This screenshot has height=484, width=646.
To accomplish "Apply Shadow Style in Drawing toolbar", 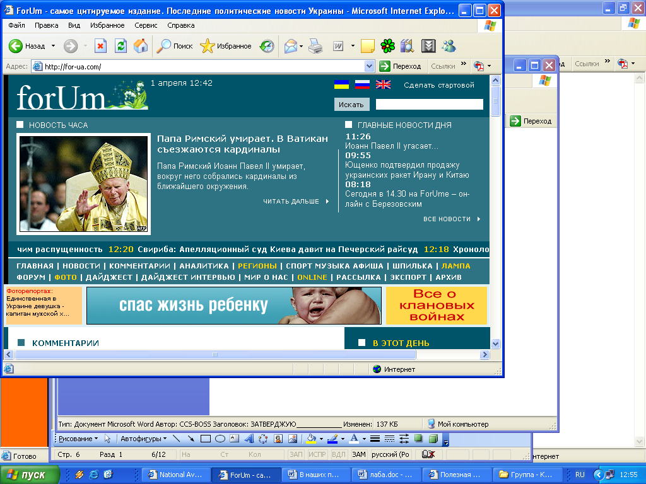I will pos(418,439).
